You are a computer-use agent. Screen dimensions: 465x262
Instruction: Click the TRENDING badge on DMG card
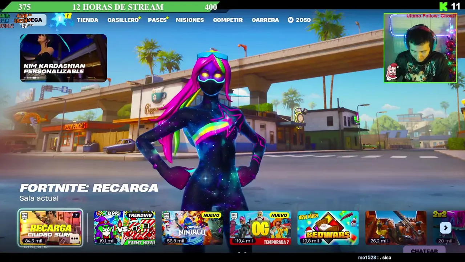point(140,215)
